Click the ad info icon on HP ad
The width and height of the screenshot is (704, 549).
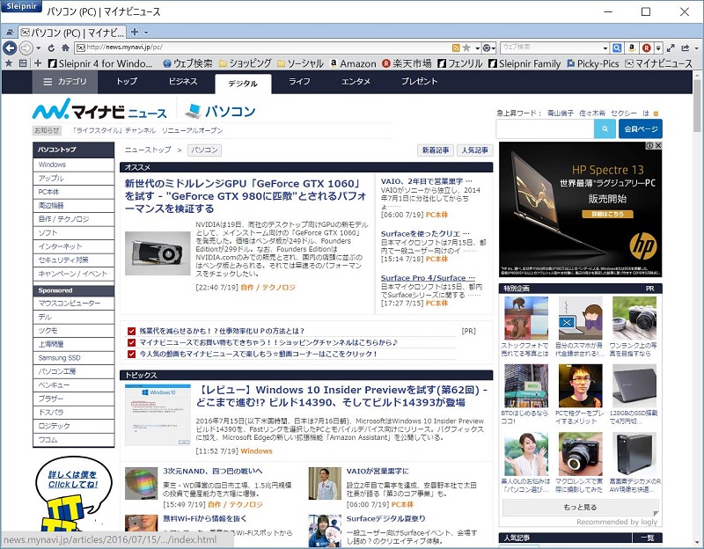click(x=649, y=145)
